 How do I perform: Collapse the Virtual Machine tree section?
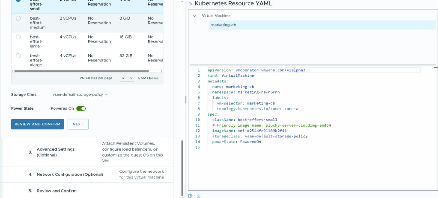click(195, 16)
